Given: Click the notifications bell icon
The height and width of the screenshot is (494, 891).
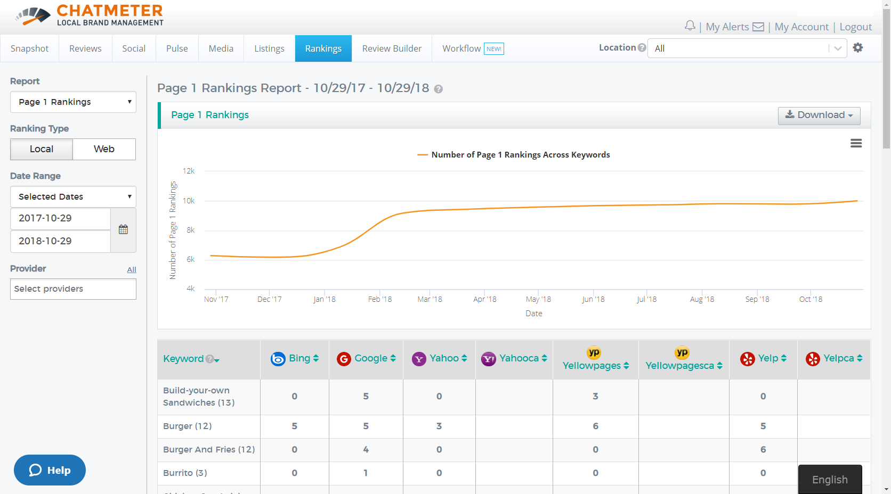Looking at the screenshot, I should pos(690,25).
